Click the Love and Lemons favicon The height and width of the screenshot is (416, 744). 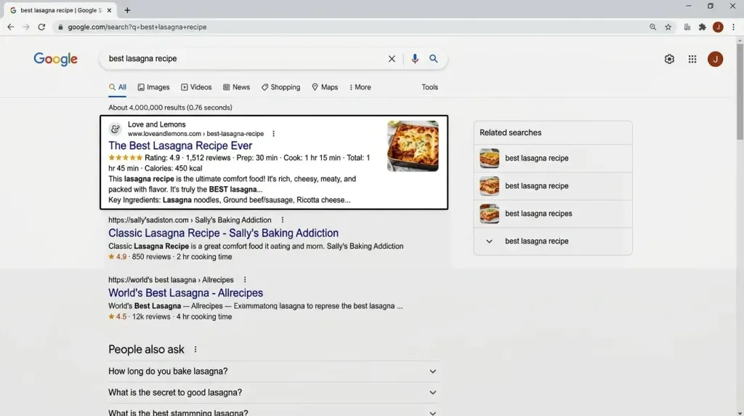click(x=116, y=129)
